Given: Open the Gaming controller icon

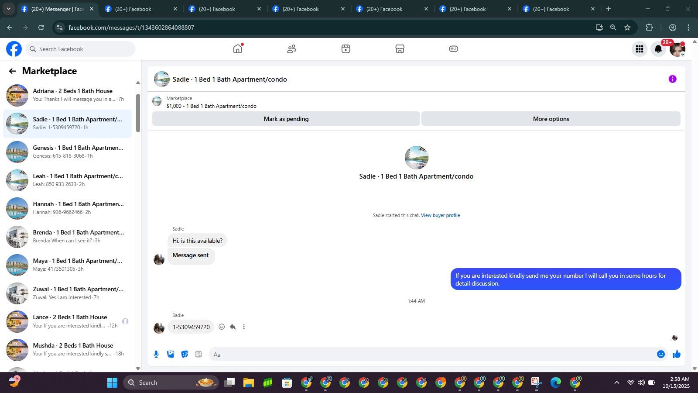Looking at the screenshot, I should pyautogui.click(x=454, y=49).
